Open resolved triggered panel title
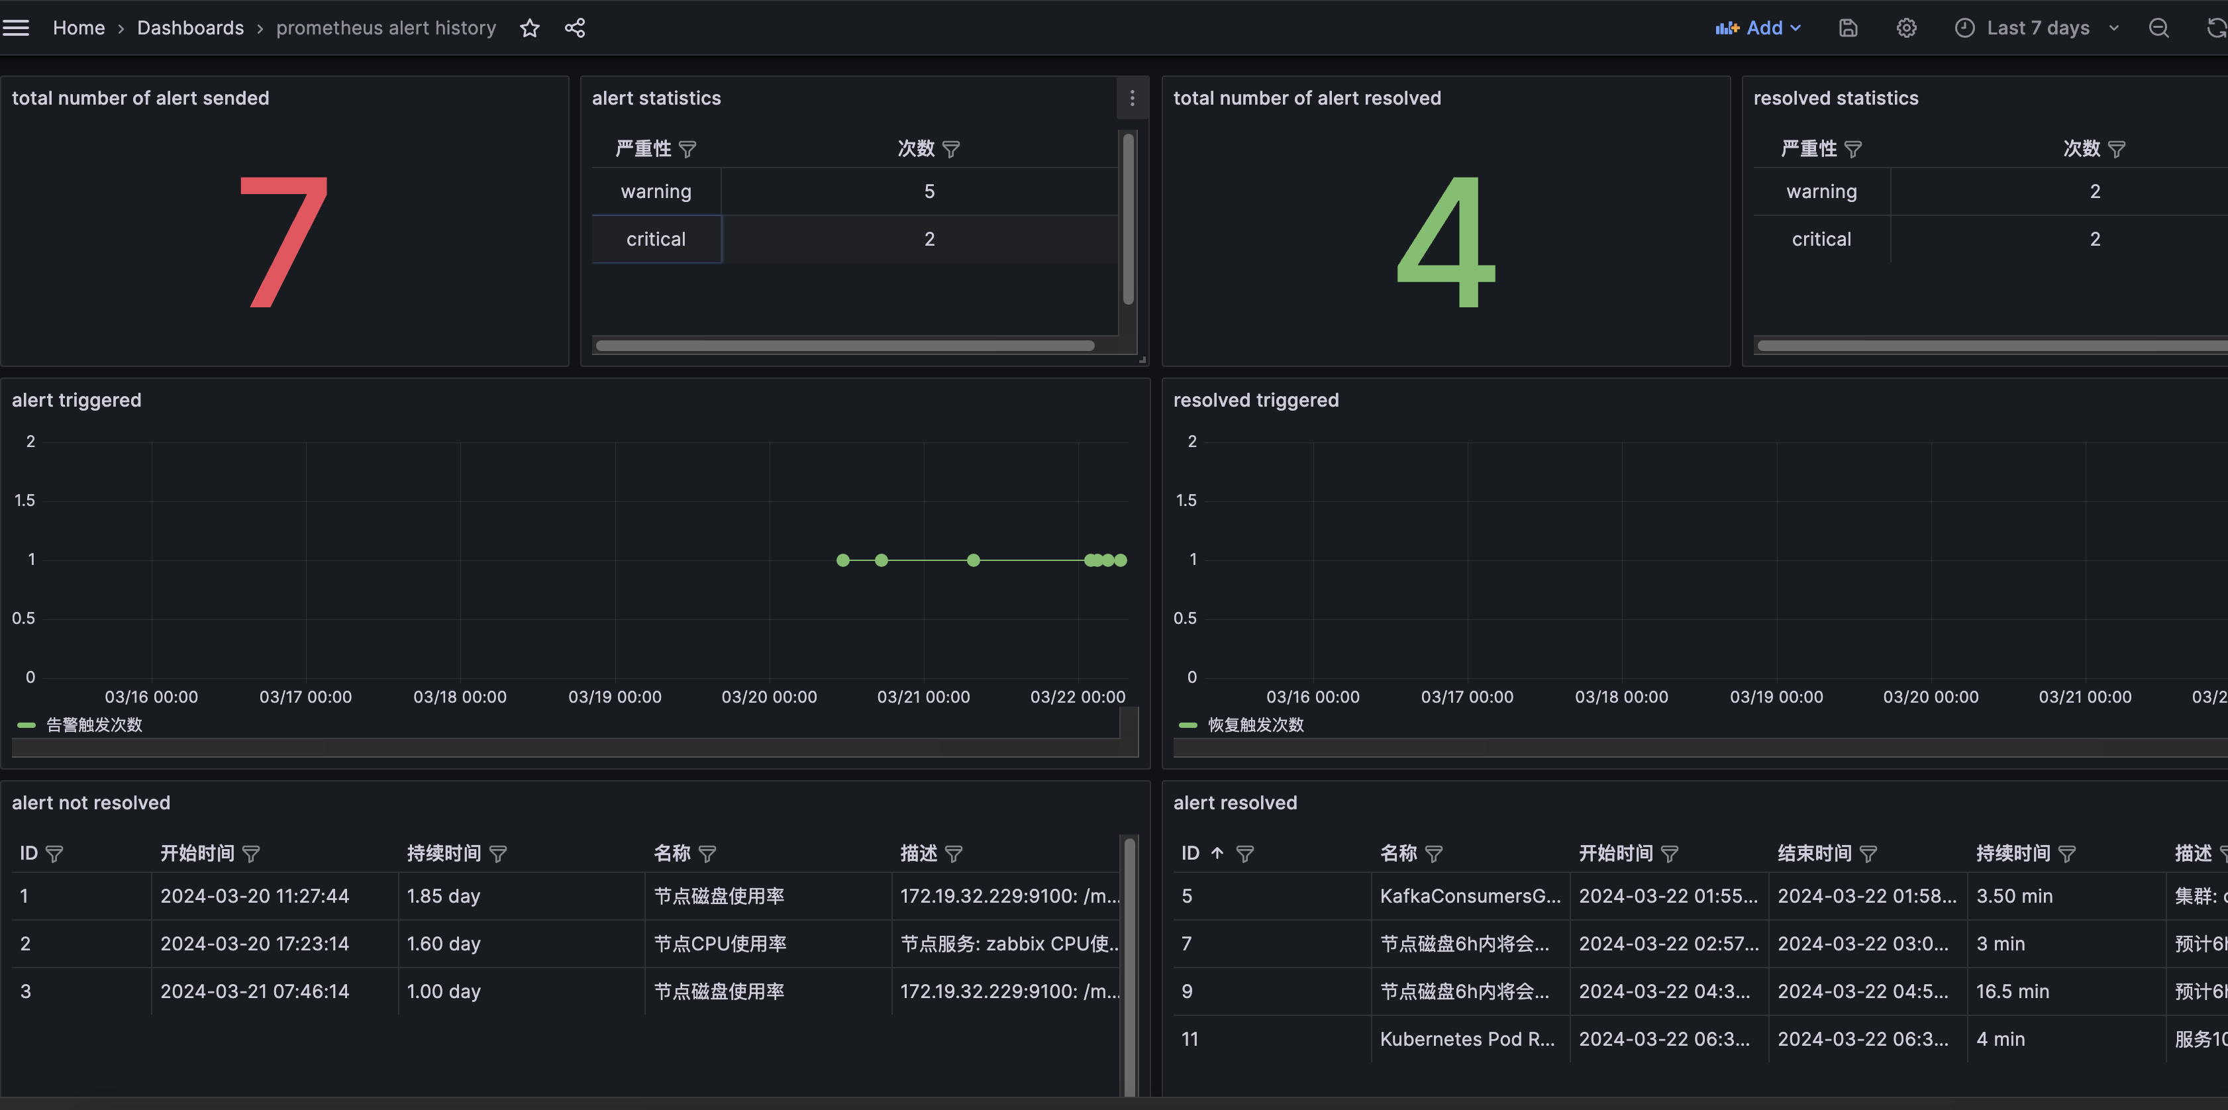The image size is (2228, 1110). point(1256,401)
